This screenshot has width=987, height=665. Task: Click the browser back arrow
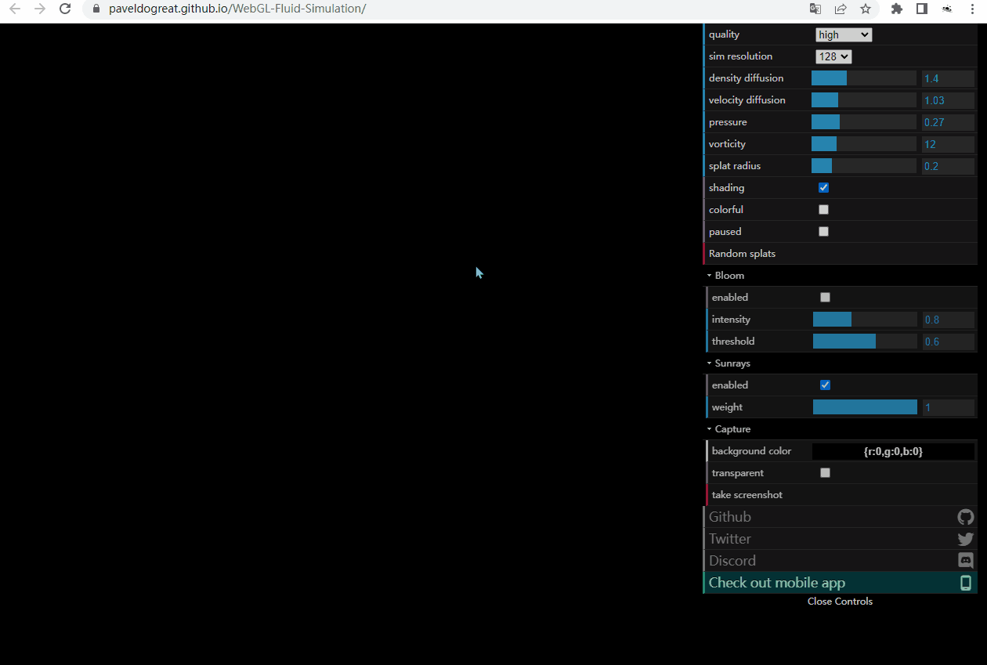coord(15,9)
